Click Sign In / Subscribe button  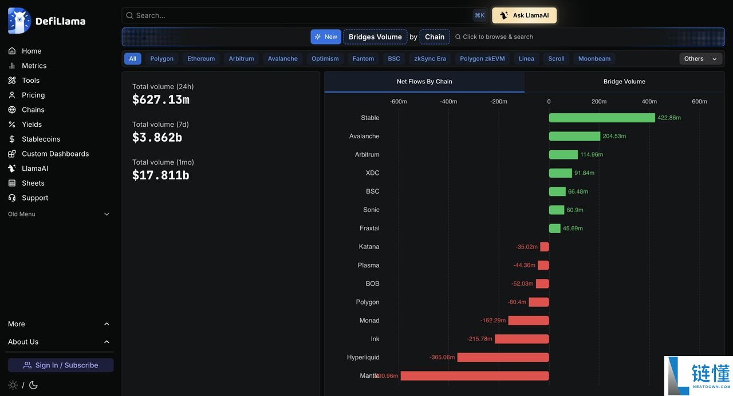click(x=61, y=365)
